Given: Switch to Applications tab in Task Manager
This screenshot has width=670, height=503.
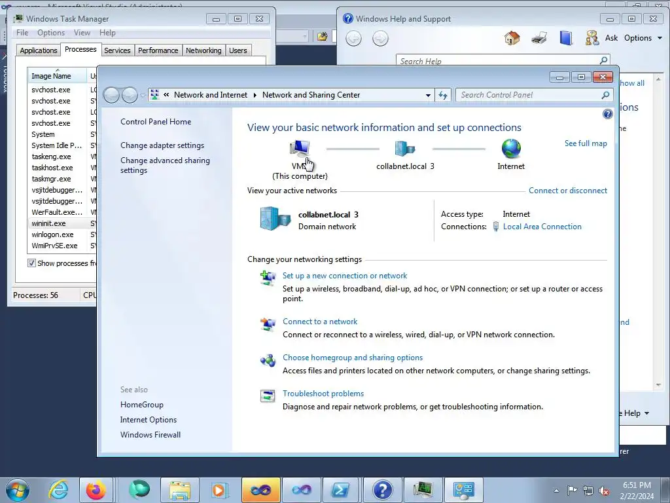Looking at the screenshot, I should [39, 50].
